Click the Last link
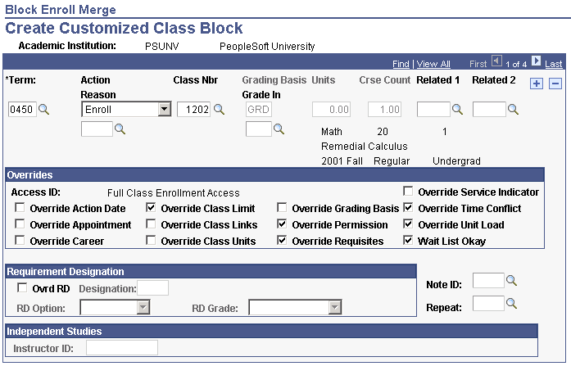The width and height of the screenshot is (571, 366). 554,64
